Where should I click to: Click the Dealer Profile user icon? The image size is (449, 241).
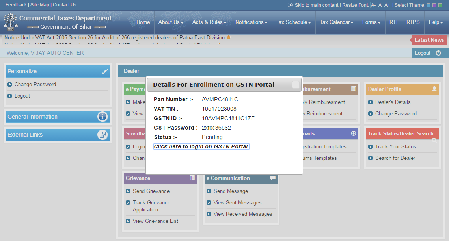coord(434,89)
